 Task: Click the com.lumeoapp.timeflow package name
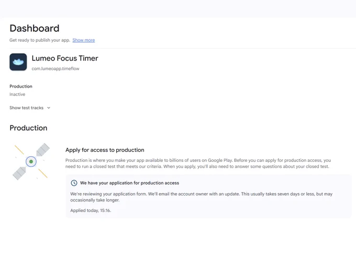[x=55, y=68]
